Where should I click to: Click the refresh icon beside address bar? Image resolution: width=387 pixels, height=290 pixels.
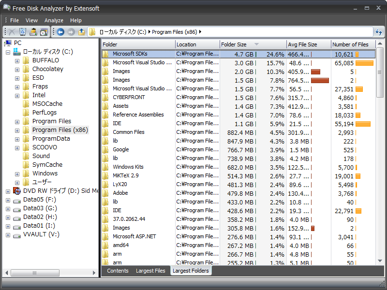pos(379,32)
